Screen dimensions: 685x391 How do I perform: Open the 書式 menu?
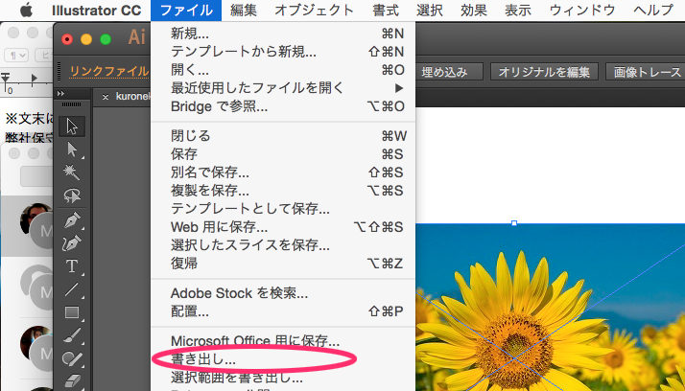click(x=386, y=10)
